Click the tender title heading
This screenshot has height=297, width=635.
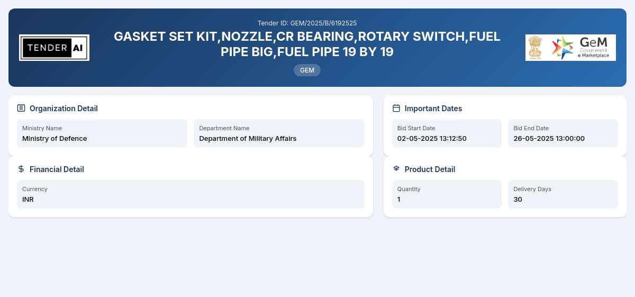(x=307, y=44)
